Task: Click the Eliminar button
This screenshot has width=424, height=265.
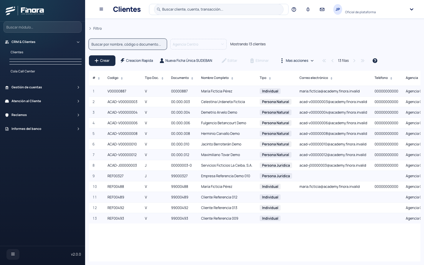Action: tap(259, 61)
